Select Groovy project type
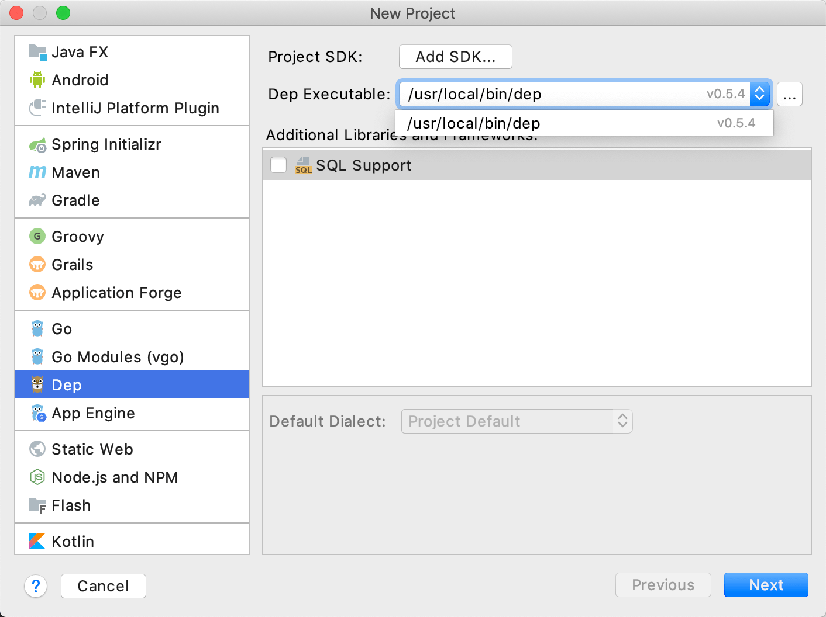826x617 pixels. point(132,237)
